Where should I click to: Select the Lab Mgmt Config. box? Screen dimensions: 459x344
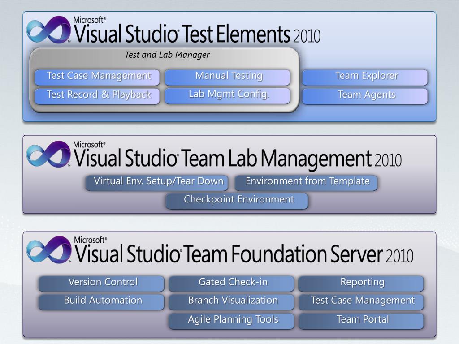coord(227,96)
